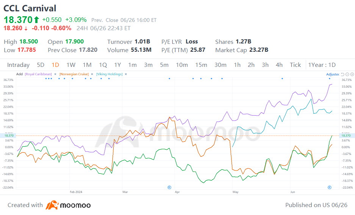This screenshot has height=215, width=355.
Task: Click the left axis 18.370 price tag
Action: click(x=9, y=136)
